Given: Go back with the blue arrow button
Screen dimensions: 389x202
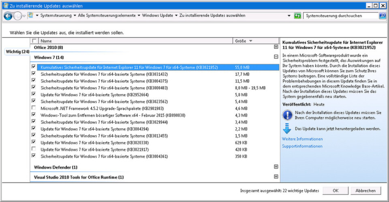Looking at the screenshot, I should coord(8,16).
